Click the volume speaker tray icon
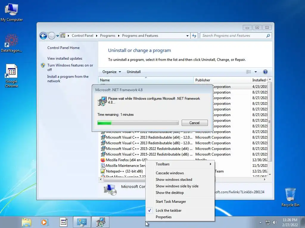Viewport: 305px width, 228px height. [275, 222]
